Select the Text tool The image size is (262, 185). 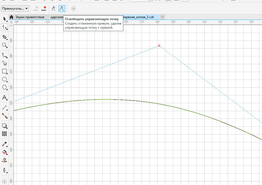pos(4,98)
